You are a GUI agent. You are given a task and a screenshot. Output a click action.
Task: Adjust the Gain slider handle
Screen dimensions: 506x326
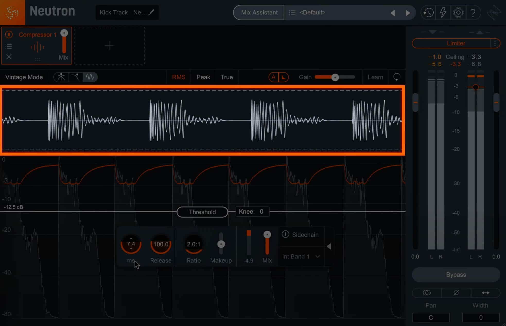[335, 77]
